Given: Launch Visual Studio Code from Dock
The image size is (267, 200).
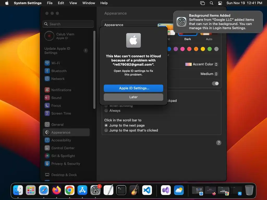Looking at the screenshot, I should pyautogui.click(x=147, y=190).
